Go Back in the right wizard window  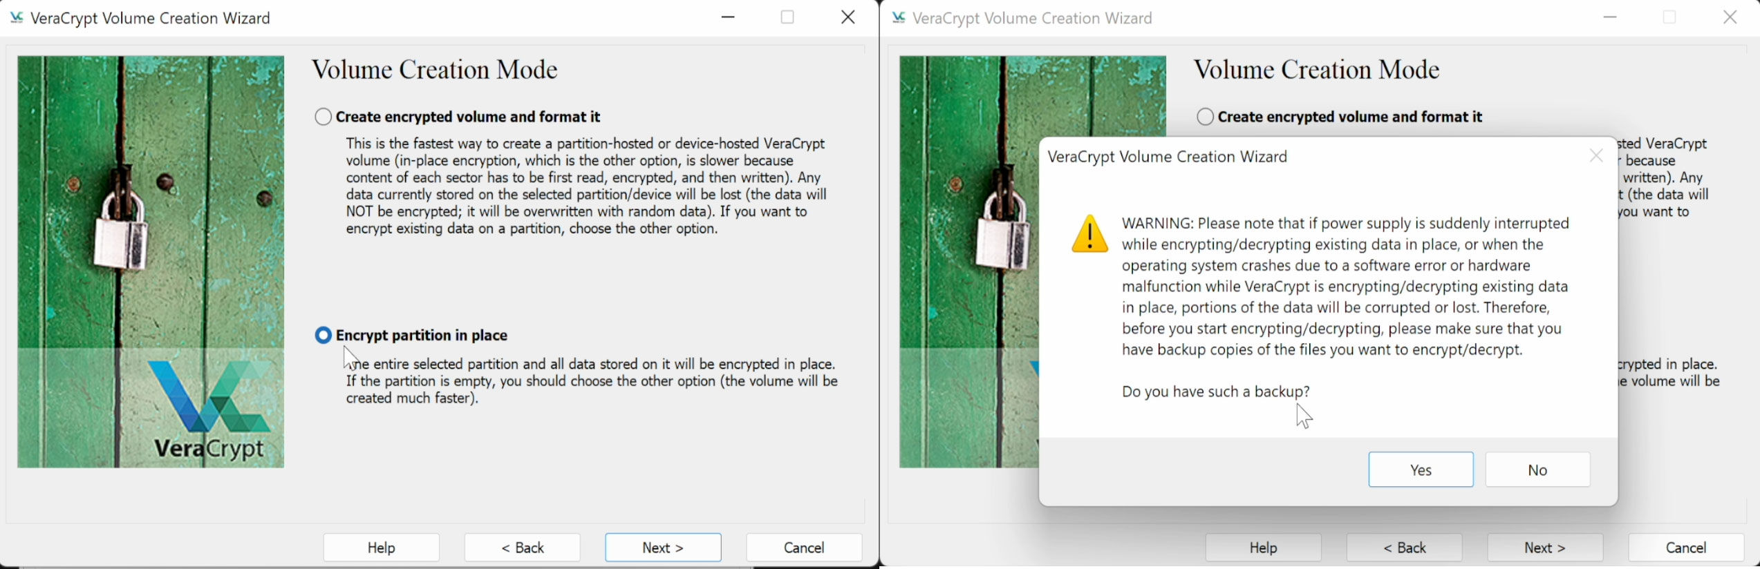click(1405, 548)
